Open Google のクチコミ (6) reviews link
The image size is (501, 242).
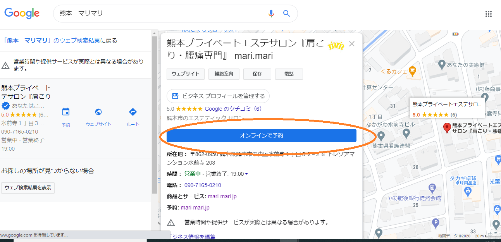233,109
